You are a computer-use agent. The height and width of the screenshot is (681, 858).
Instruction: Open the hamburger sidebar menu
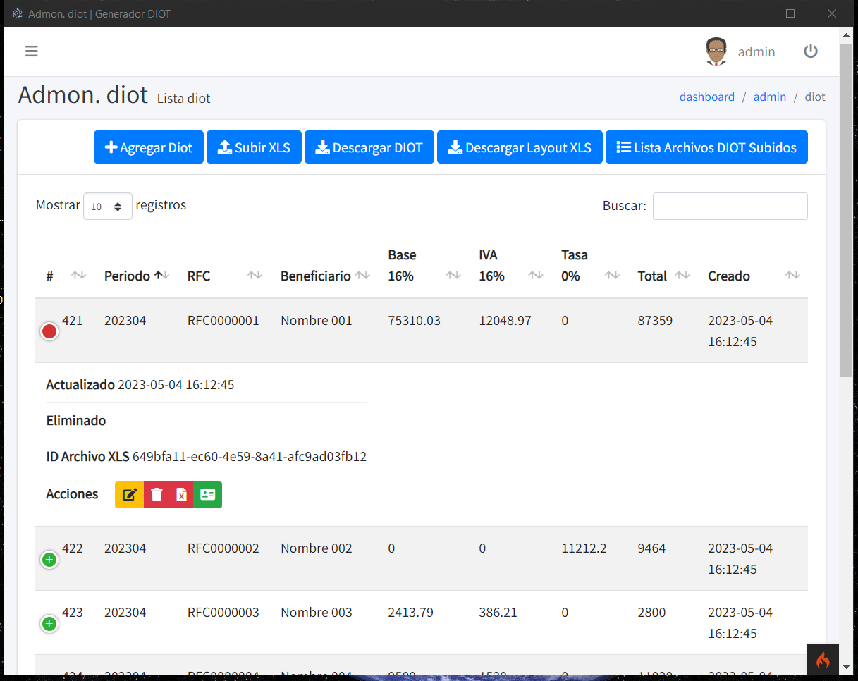click(31, 51)
